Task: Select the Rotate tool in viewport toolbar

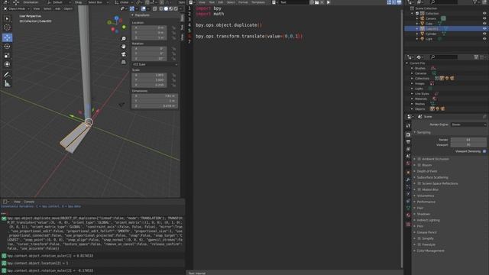Action: 7,47
